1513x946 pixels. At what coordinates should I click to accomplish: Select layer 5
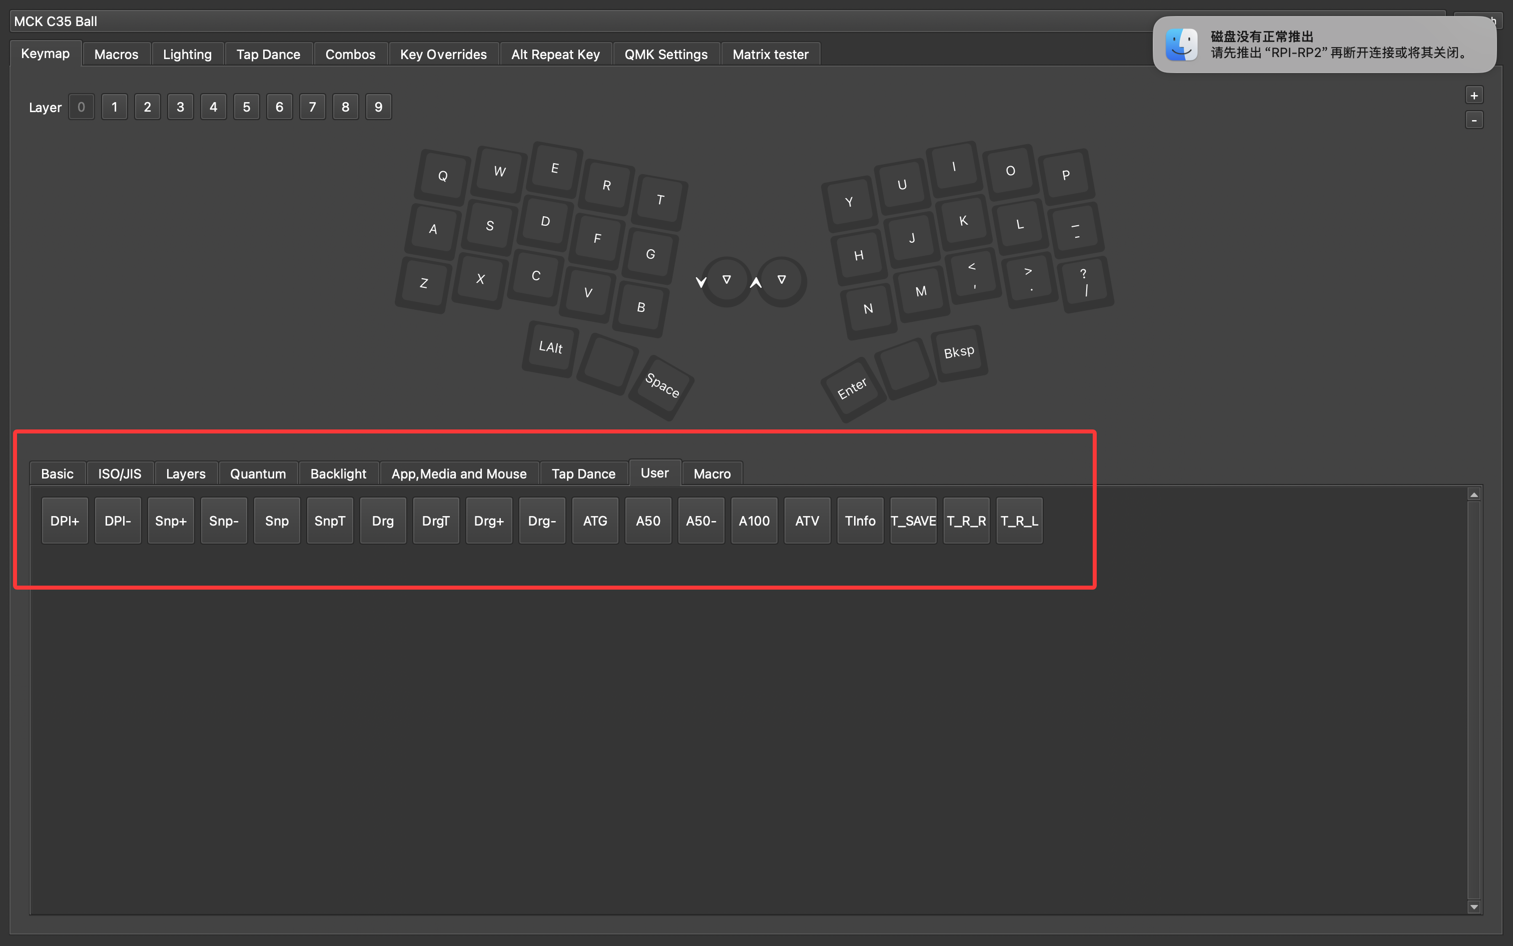tap(246, 106)
